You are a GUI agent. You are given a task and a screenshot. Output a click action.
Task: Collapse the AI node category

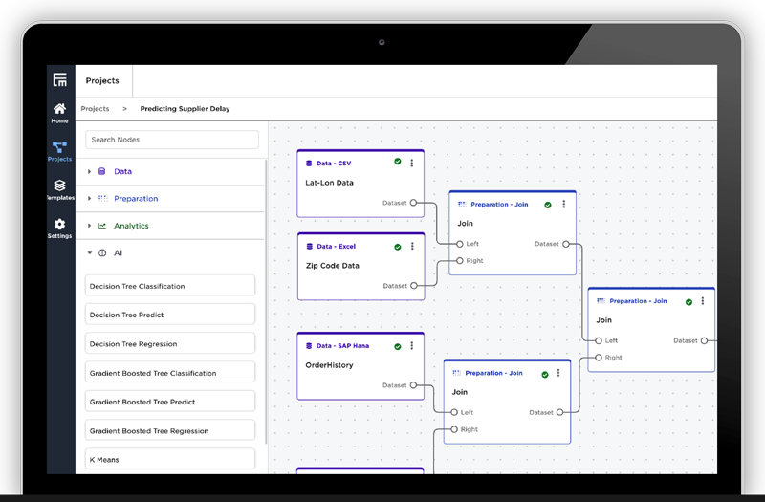tap(90, 253)
